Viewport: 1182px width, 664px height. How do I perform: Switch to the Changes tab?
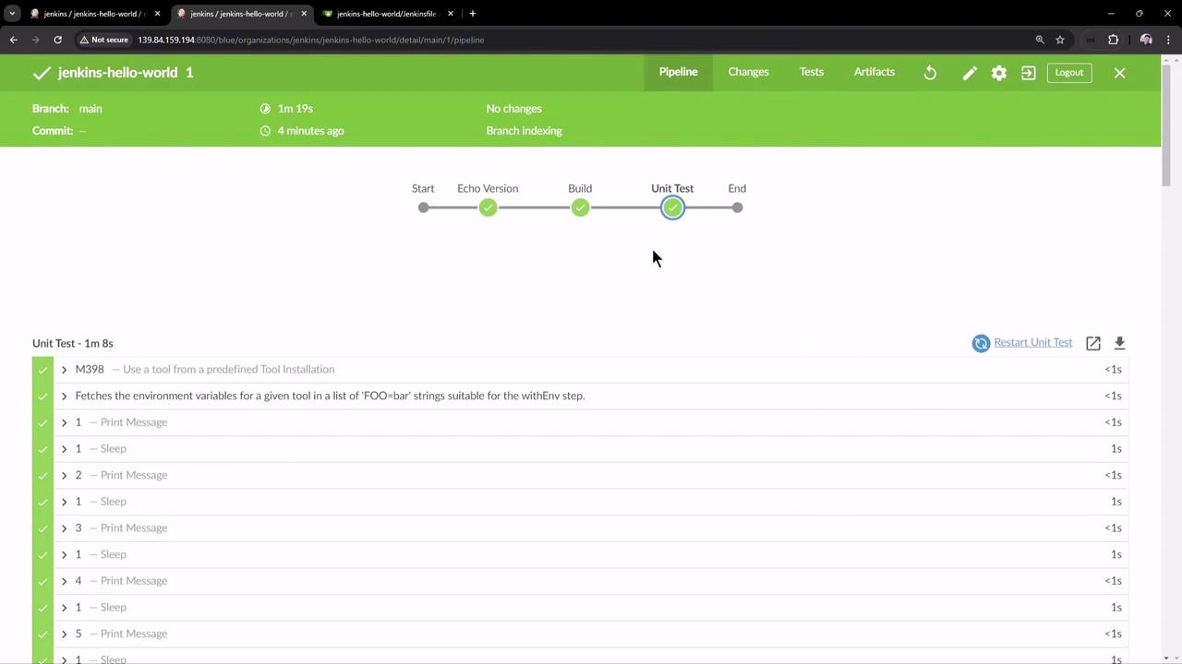[748, 72]
